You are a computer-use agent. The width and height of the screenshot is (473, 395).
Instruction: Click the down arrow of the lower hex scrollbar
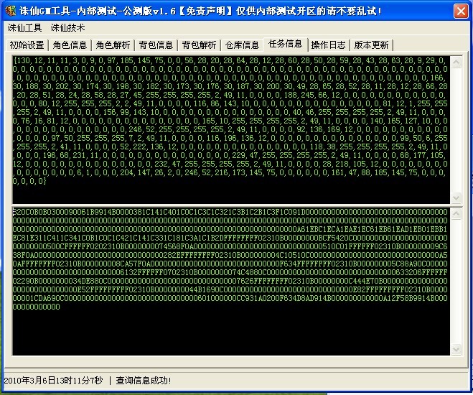[x=455, y=349]
